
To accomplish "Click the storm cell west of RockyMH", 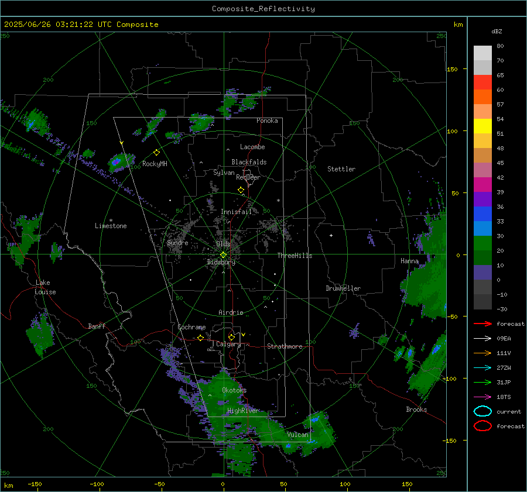I will (x=120, y=162).
